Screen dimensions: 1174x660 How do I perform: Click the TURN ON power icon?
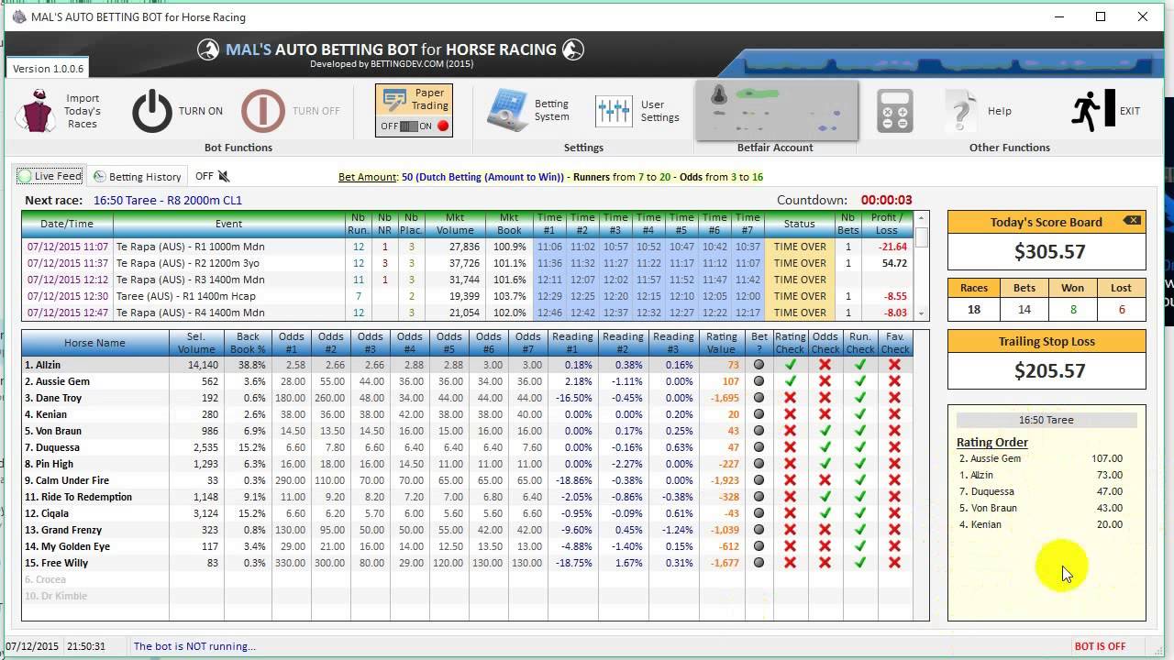tap(152, 111)
